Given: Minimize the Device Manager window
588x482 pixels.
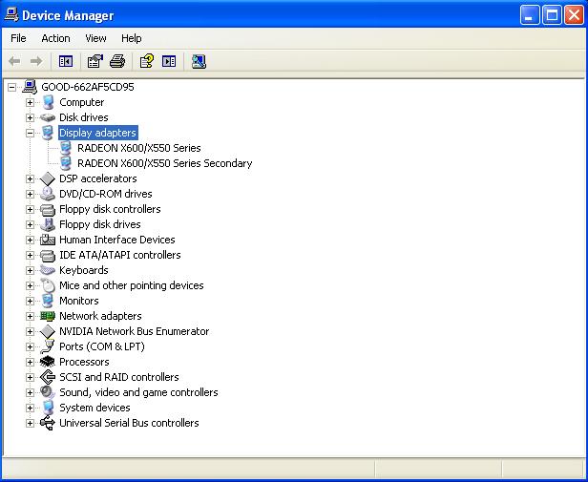Looking at the screenshot, I should click(530, 15).
